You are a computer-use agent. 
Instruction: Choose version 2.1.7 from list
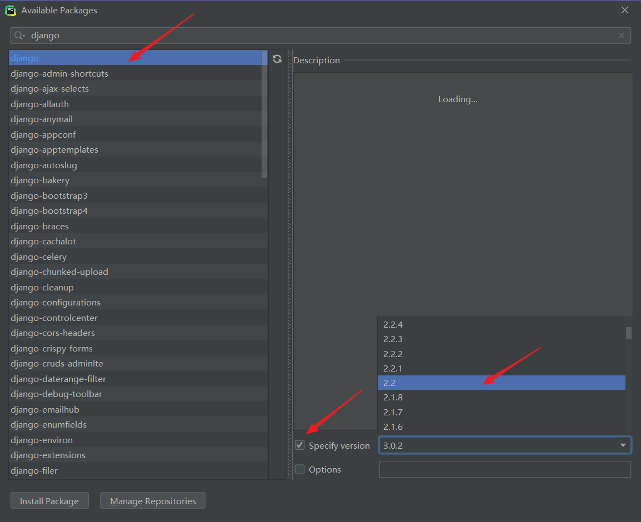coord(501,412)
